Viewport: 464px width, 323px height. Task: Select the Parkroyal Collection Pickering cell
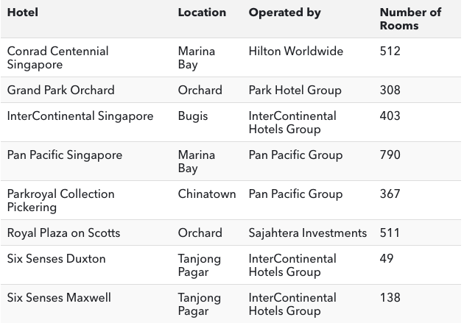[x=60, y=200]
